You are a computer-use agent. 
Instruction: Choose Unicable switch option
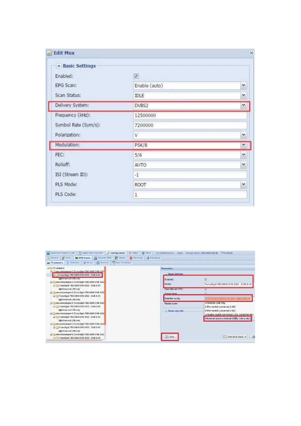coord(229,315)
